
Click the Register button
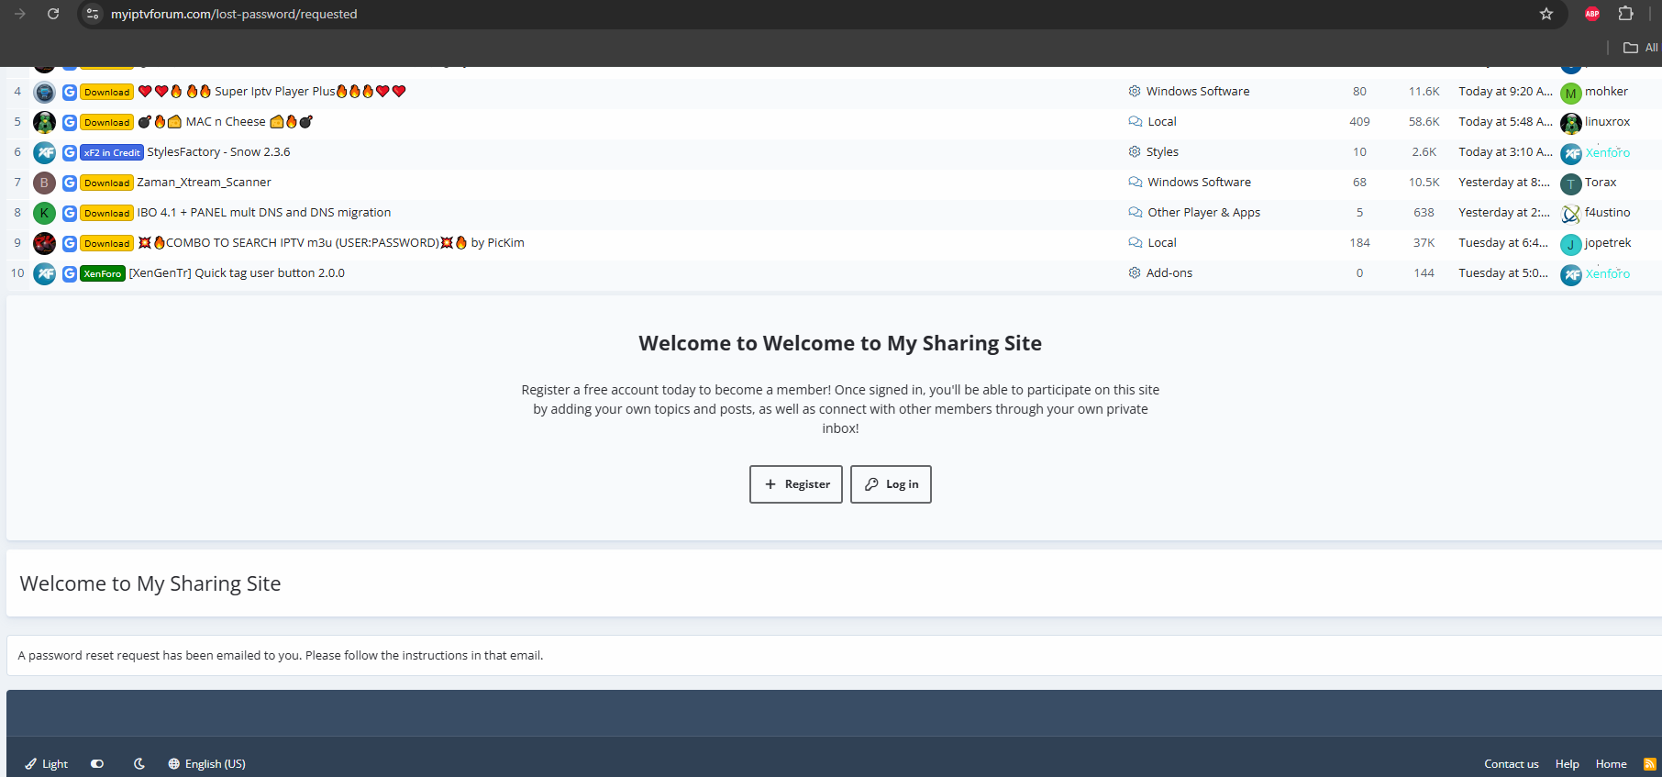coord(795,484)
